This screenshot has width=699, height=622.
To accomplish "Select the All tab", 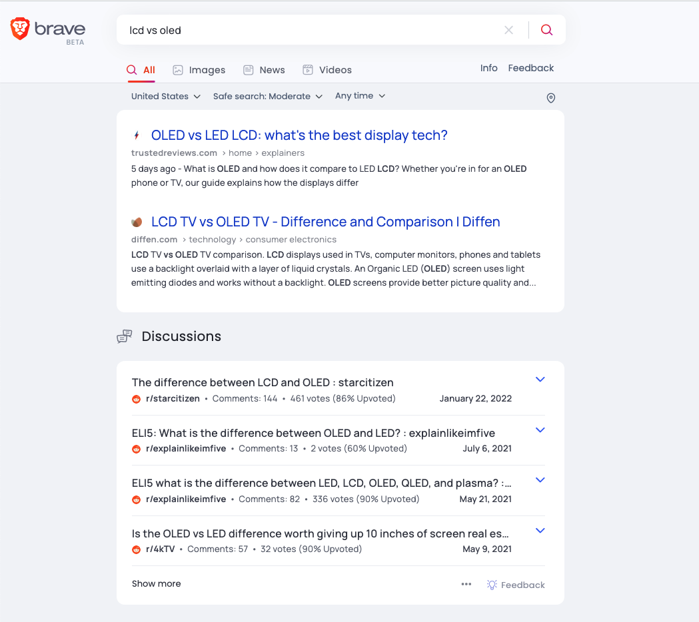I will click(x=141, y=70).
